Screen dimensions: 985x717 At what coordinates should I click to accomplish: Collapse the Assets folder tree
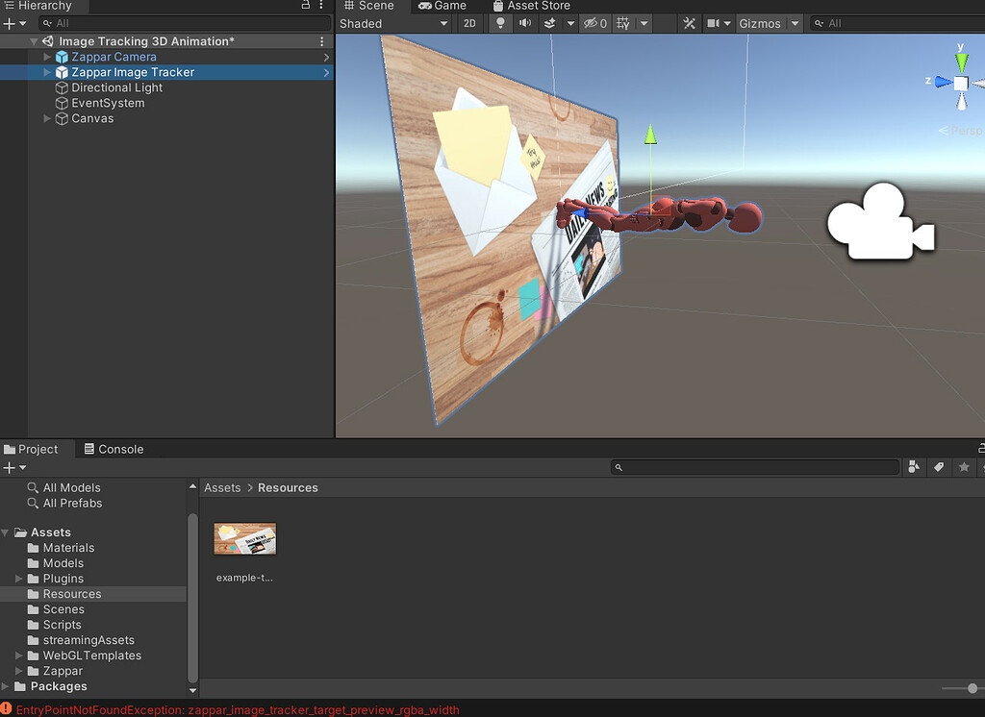pyautogui.click(x=8, y=532)
